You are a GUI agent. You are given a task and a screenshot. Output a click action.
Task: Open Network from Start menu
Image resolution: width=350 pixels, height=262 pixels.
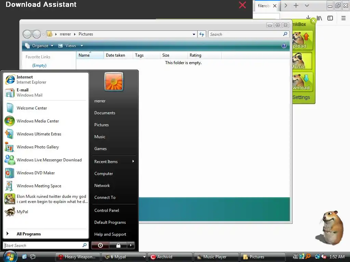(x=113, y=185)
